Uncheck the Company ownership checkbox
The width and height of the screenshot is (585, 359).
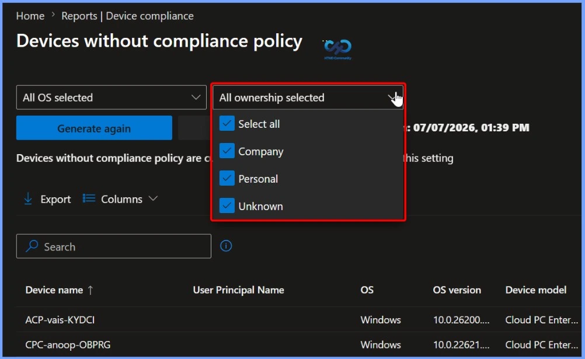click(x=227, y=151)
